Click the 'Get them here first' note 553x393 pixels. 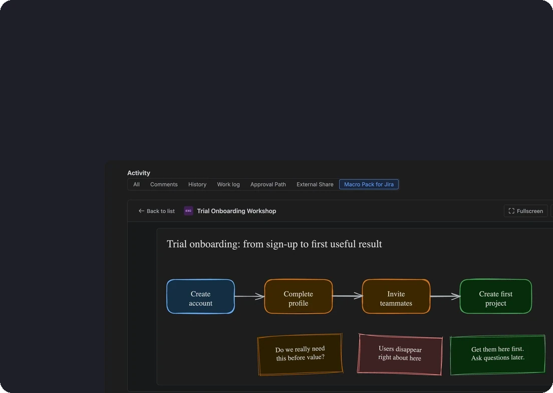tap(497, 354)
